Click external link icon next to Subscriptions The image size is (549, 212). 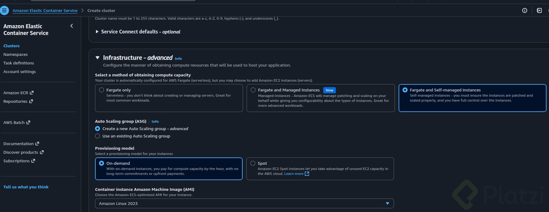[x=33, y=161]
